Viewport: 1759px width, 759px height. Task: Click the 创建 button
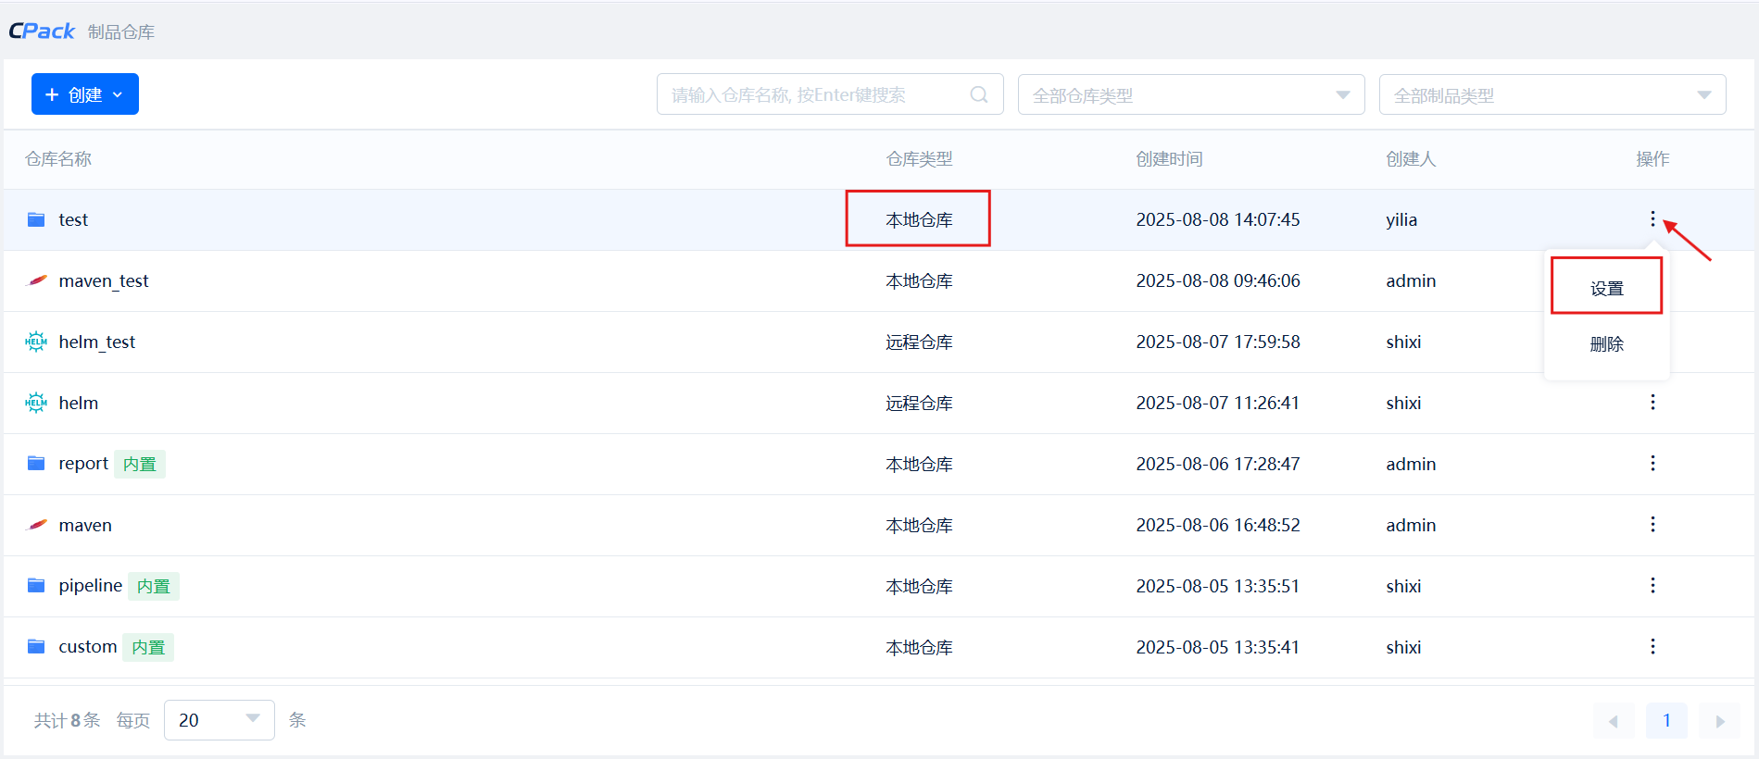[x=84, y=94]
